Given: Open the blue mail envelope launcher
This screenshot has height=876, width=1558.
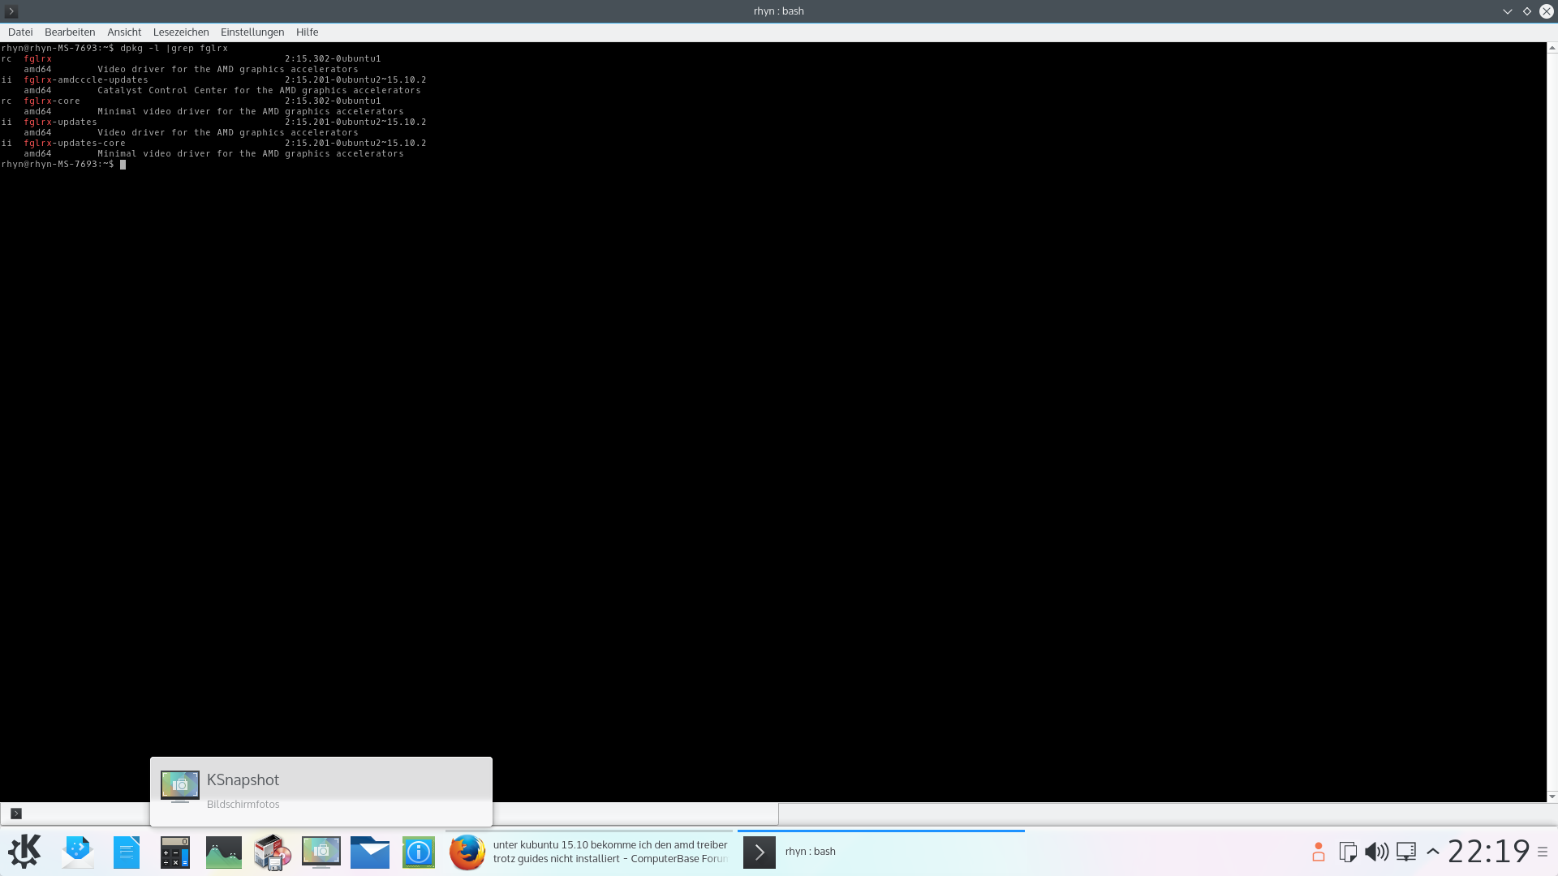Looking at the screenshot, I should point(369,852).
